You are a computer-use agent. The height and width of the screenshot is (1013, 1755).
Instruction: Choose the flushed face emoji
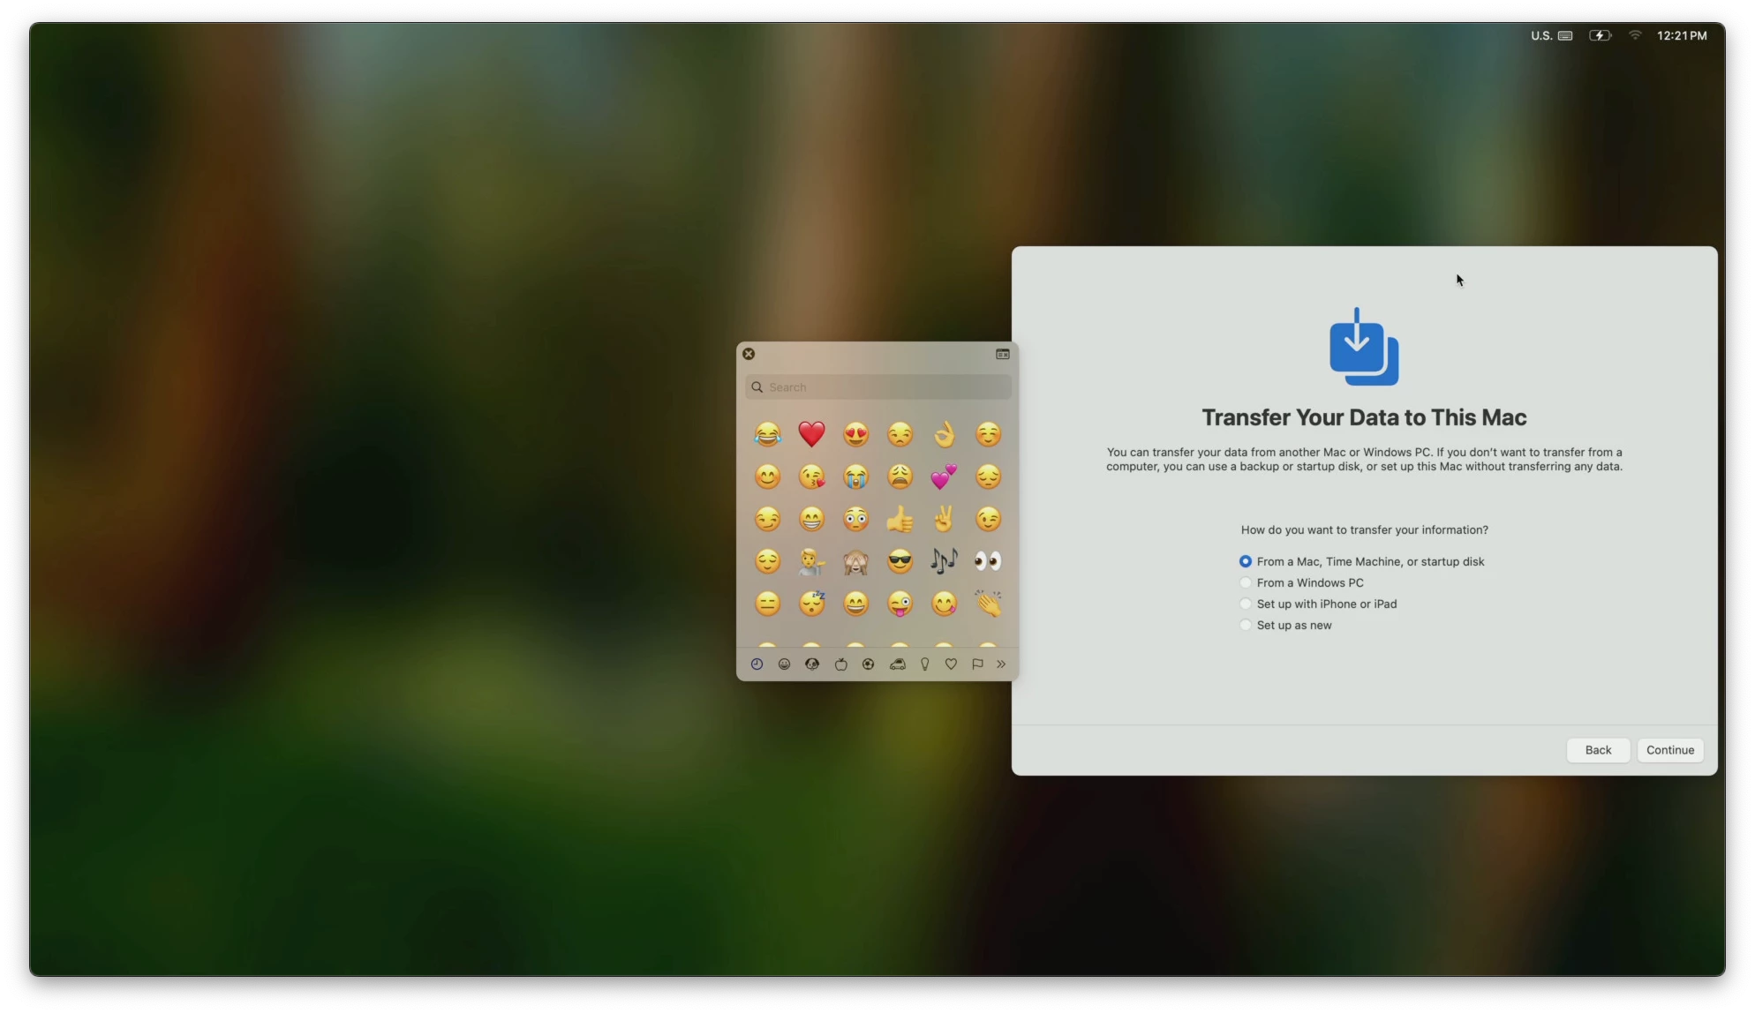(x=855, y=519)
